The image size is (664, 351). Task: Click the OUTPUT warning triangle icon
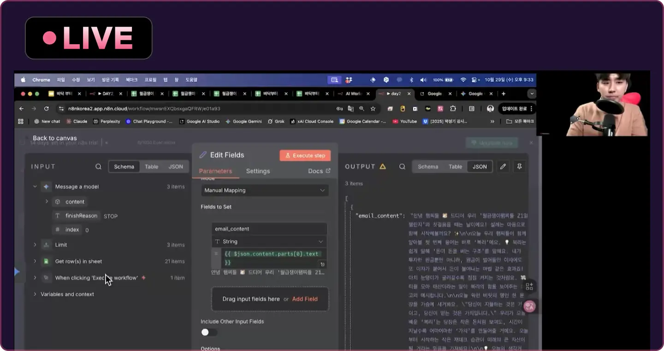point(383,167)
